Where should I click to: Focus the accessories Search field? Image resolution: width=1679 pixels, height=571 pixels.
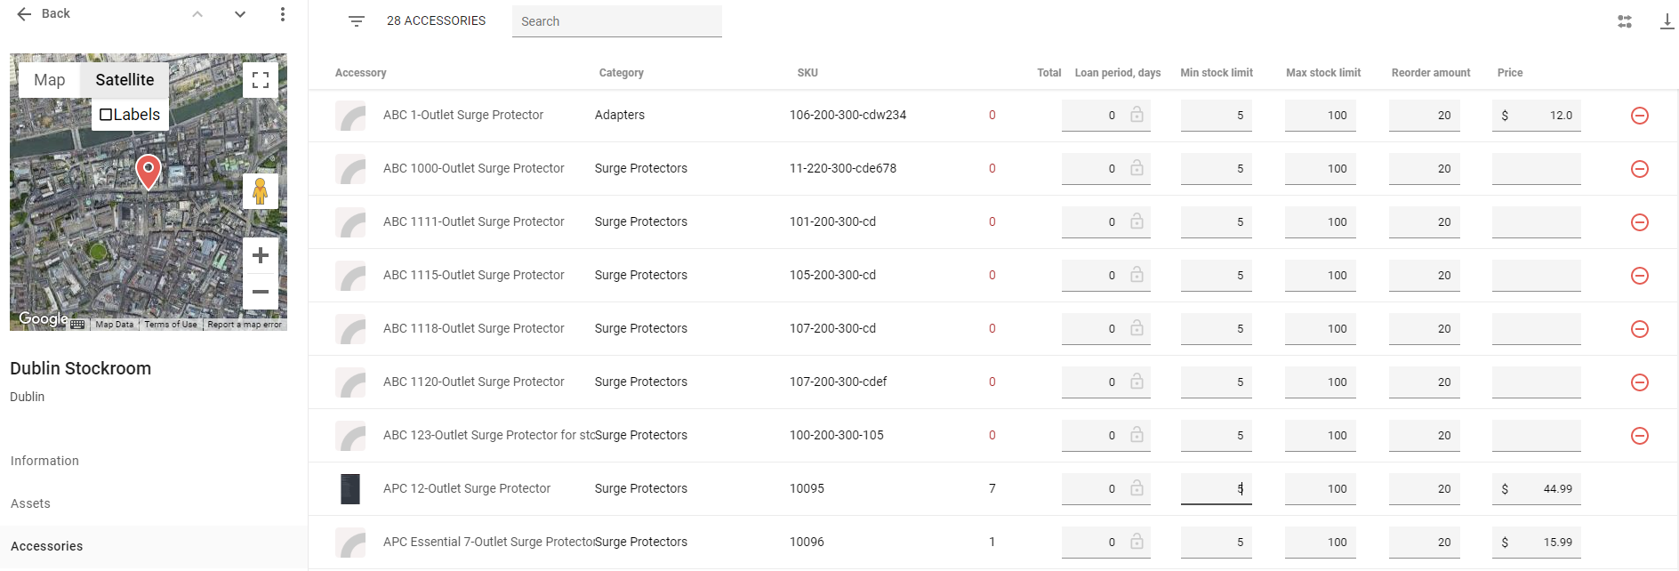[x=616, y=21]
